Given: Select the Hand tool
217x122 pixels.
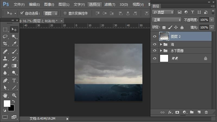Looking at the screenshot, I should (5, 95).
